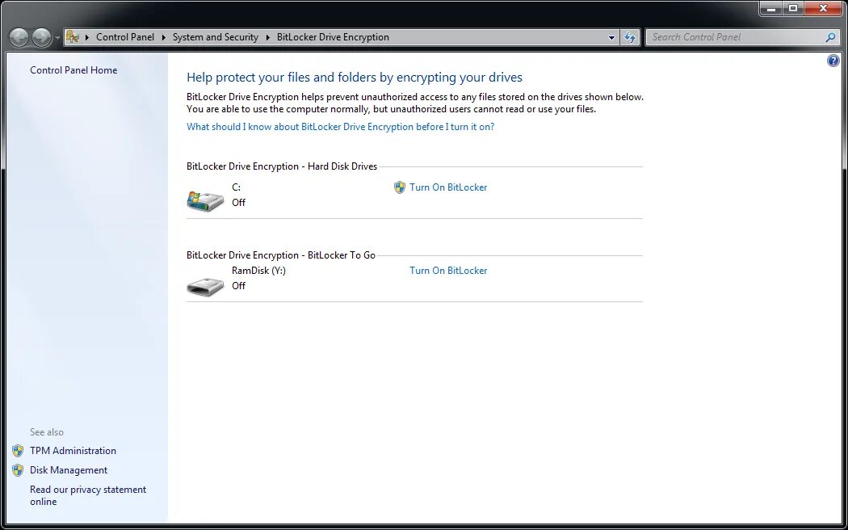Select the 'C:' drive label text
This screenshot has width=848, height=530.
point(237,187)
